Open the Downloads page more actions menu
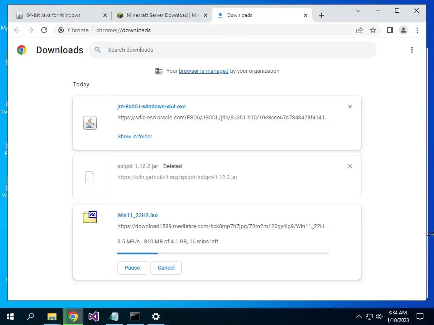434x325 pixels. click(412, 50)
